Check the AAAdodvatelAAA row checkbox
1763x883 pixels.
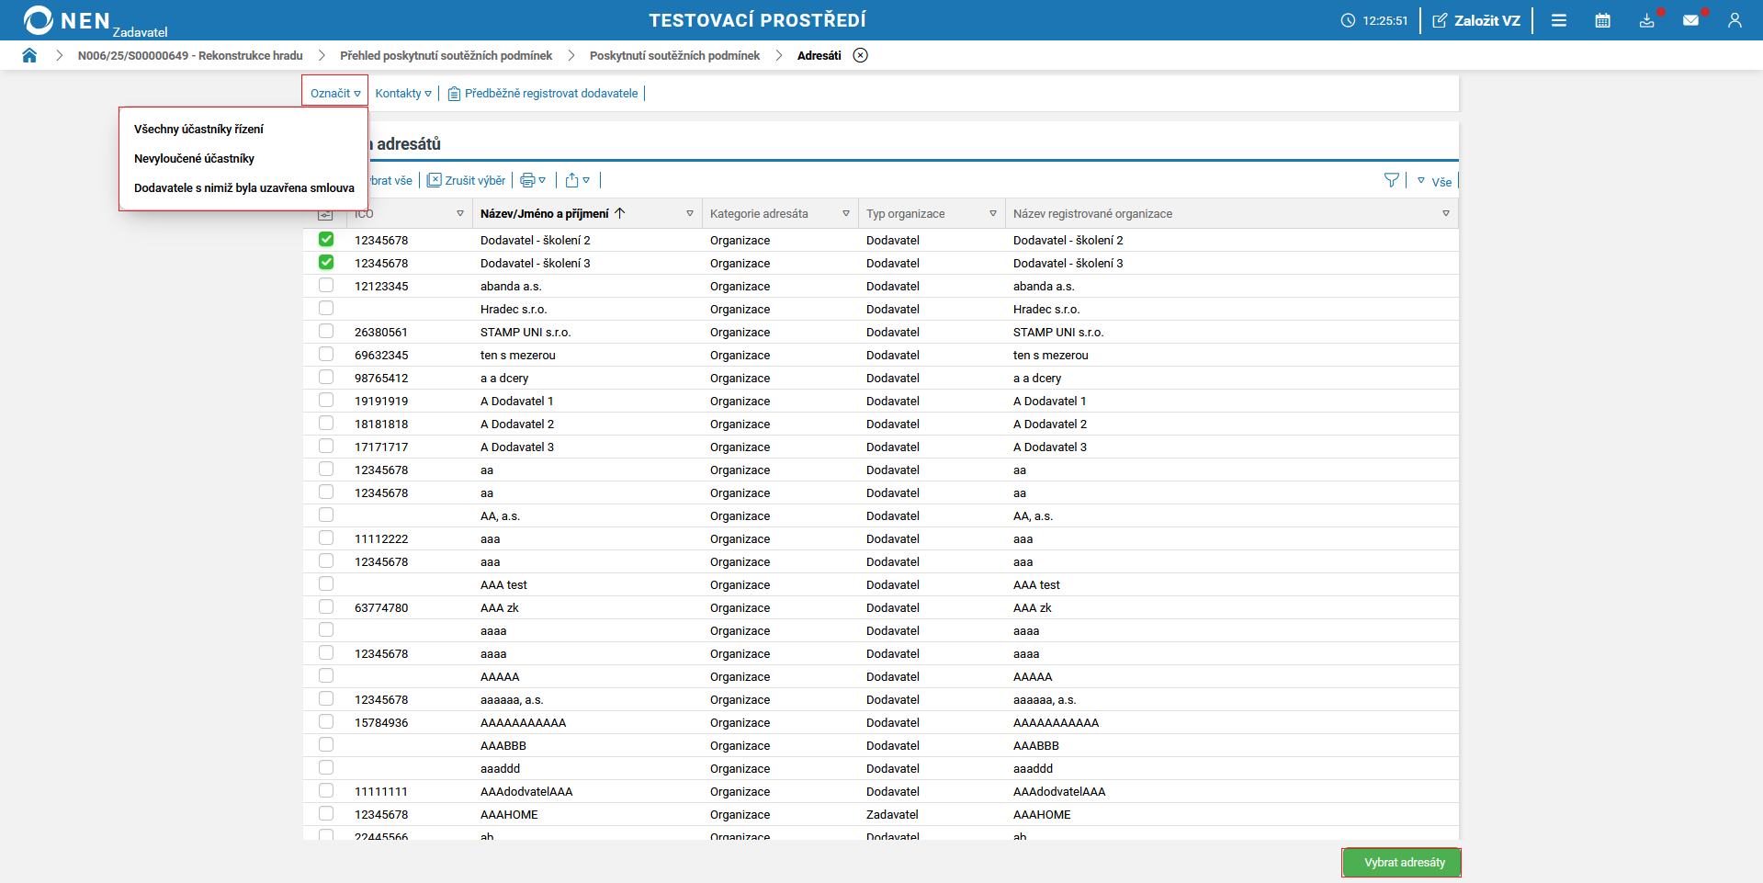tap(326, 790)
